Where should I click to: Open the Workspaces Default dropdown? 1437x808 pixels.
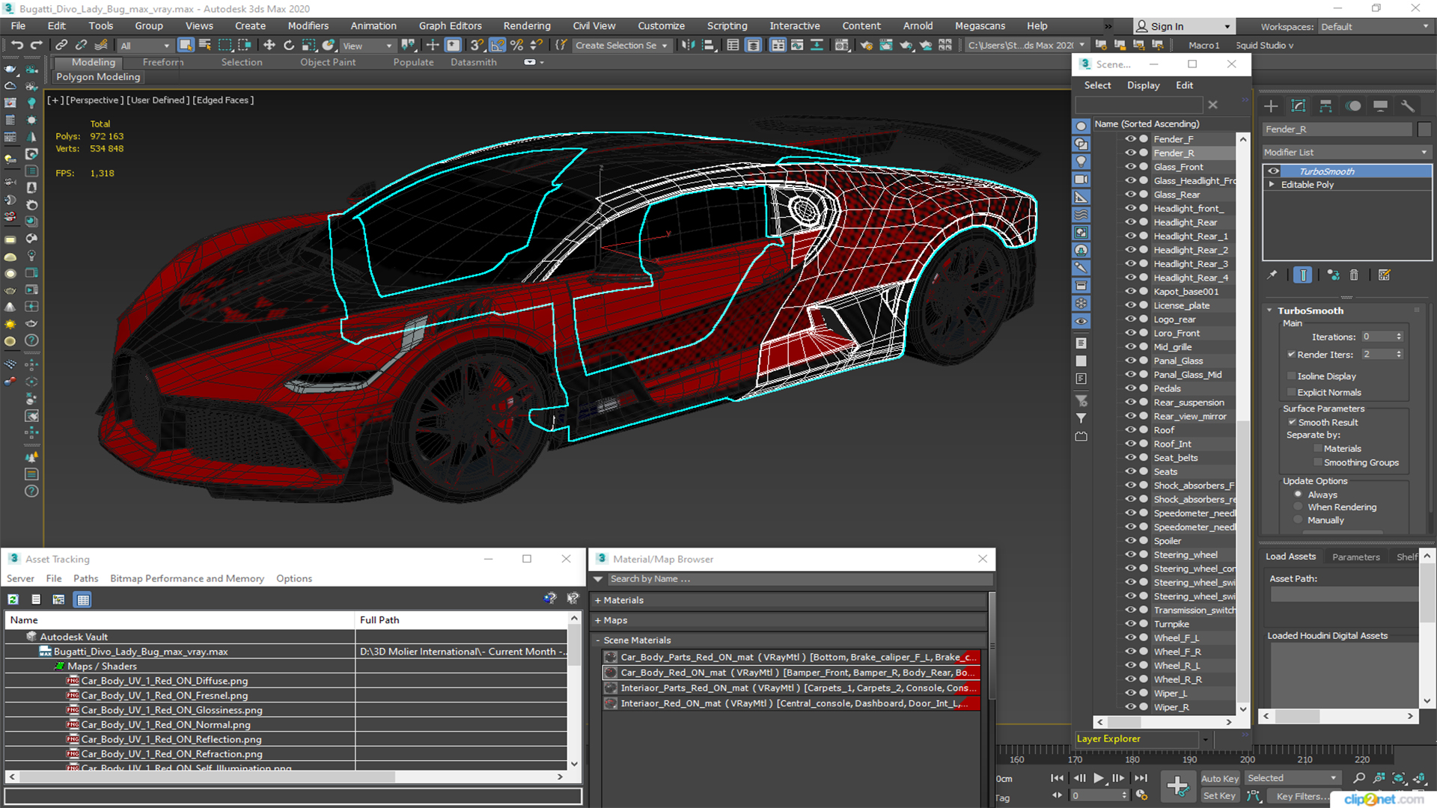point(1375,27)
